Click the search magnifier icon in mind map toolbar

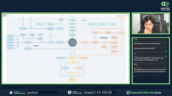pyautogui.click(x=61, y=15)
